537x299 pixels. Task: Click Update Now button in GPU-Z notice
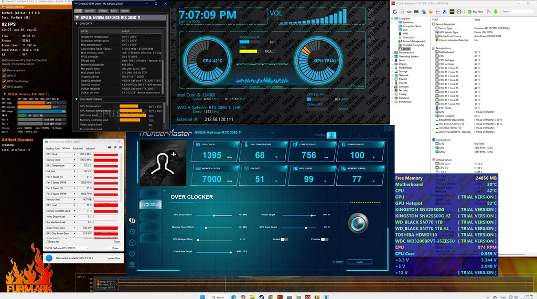pyautogui.click(x=113, y=258)
